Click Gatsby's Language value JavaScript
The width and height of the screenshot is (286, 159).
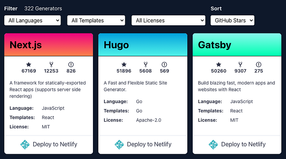(x=242, y=102)
